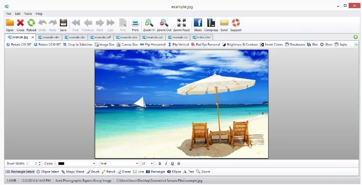Switch to the index.html tab
Image resolution: width=362 pixels, height=185 pixels.
pyautogui.click(x=202, y=37)
